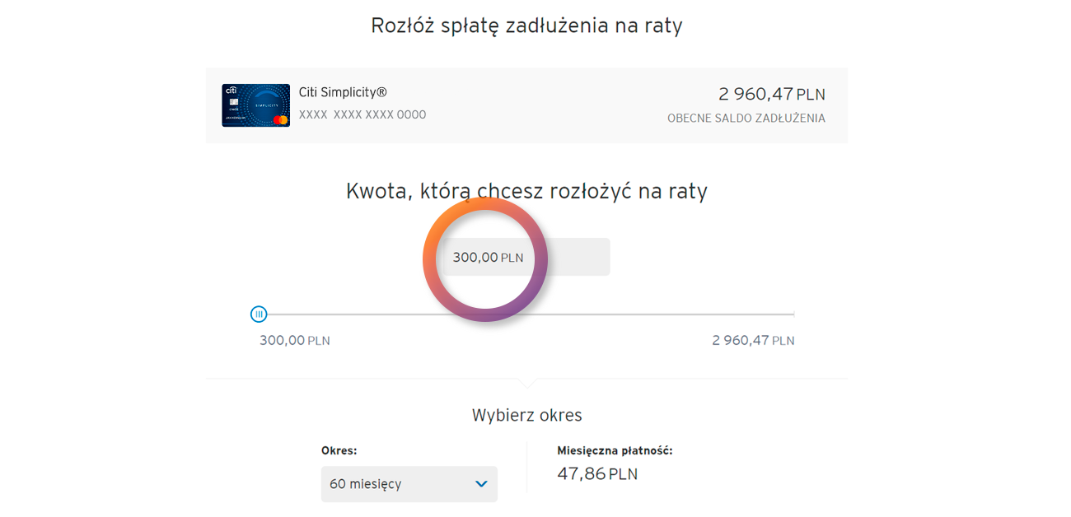Click the Citi logo on the card image
The width and height of the screenshot is (1071, 517).
[x=231, y=90]
